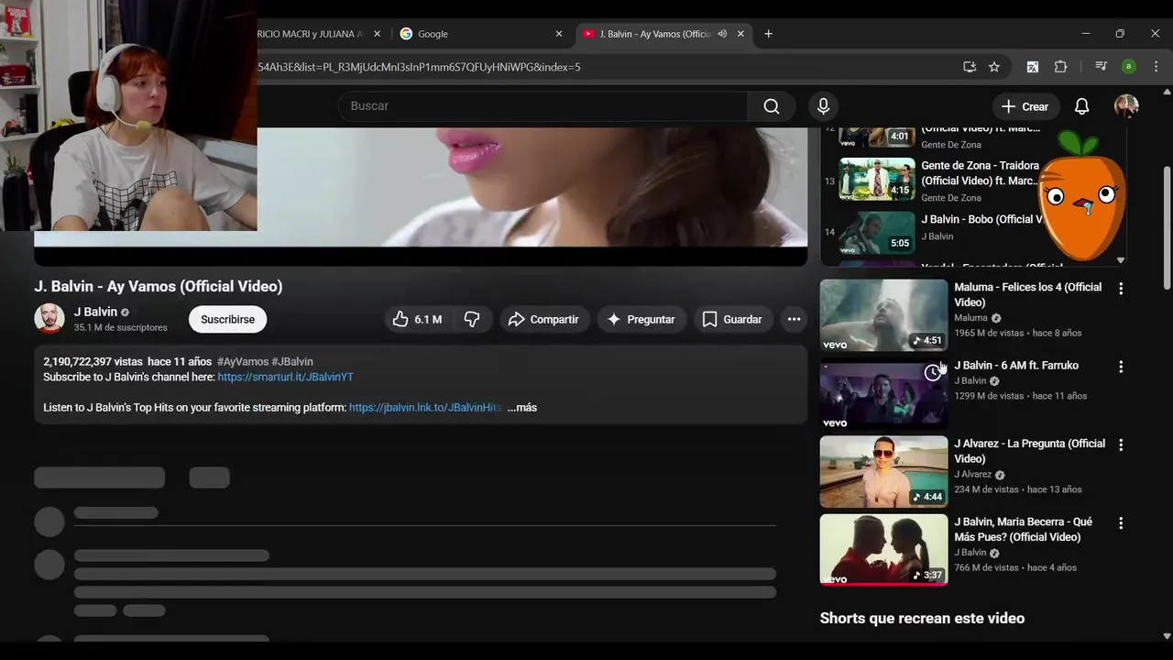Click the translate extension icon in toolbar
This screenshot has height=660, width=1173.
click(x=1033, y=67)
